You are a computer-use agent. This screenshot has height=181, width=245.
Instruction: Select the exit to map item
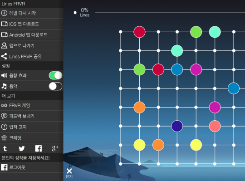[x=32, y=46]
